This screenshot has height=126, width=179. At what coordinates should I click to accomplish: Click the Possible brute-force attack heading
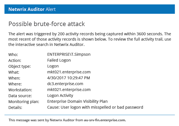coord(47,24)
